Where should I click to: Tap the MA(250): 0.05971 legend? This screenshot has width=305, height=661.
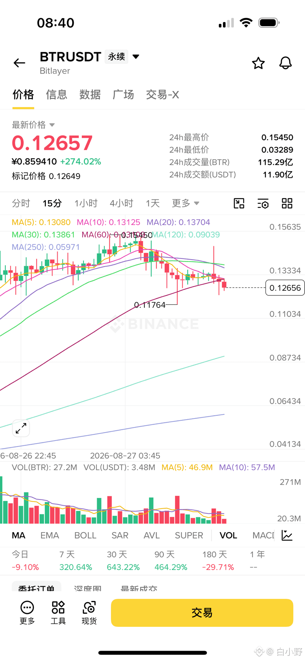point(46,247)
